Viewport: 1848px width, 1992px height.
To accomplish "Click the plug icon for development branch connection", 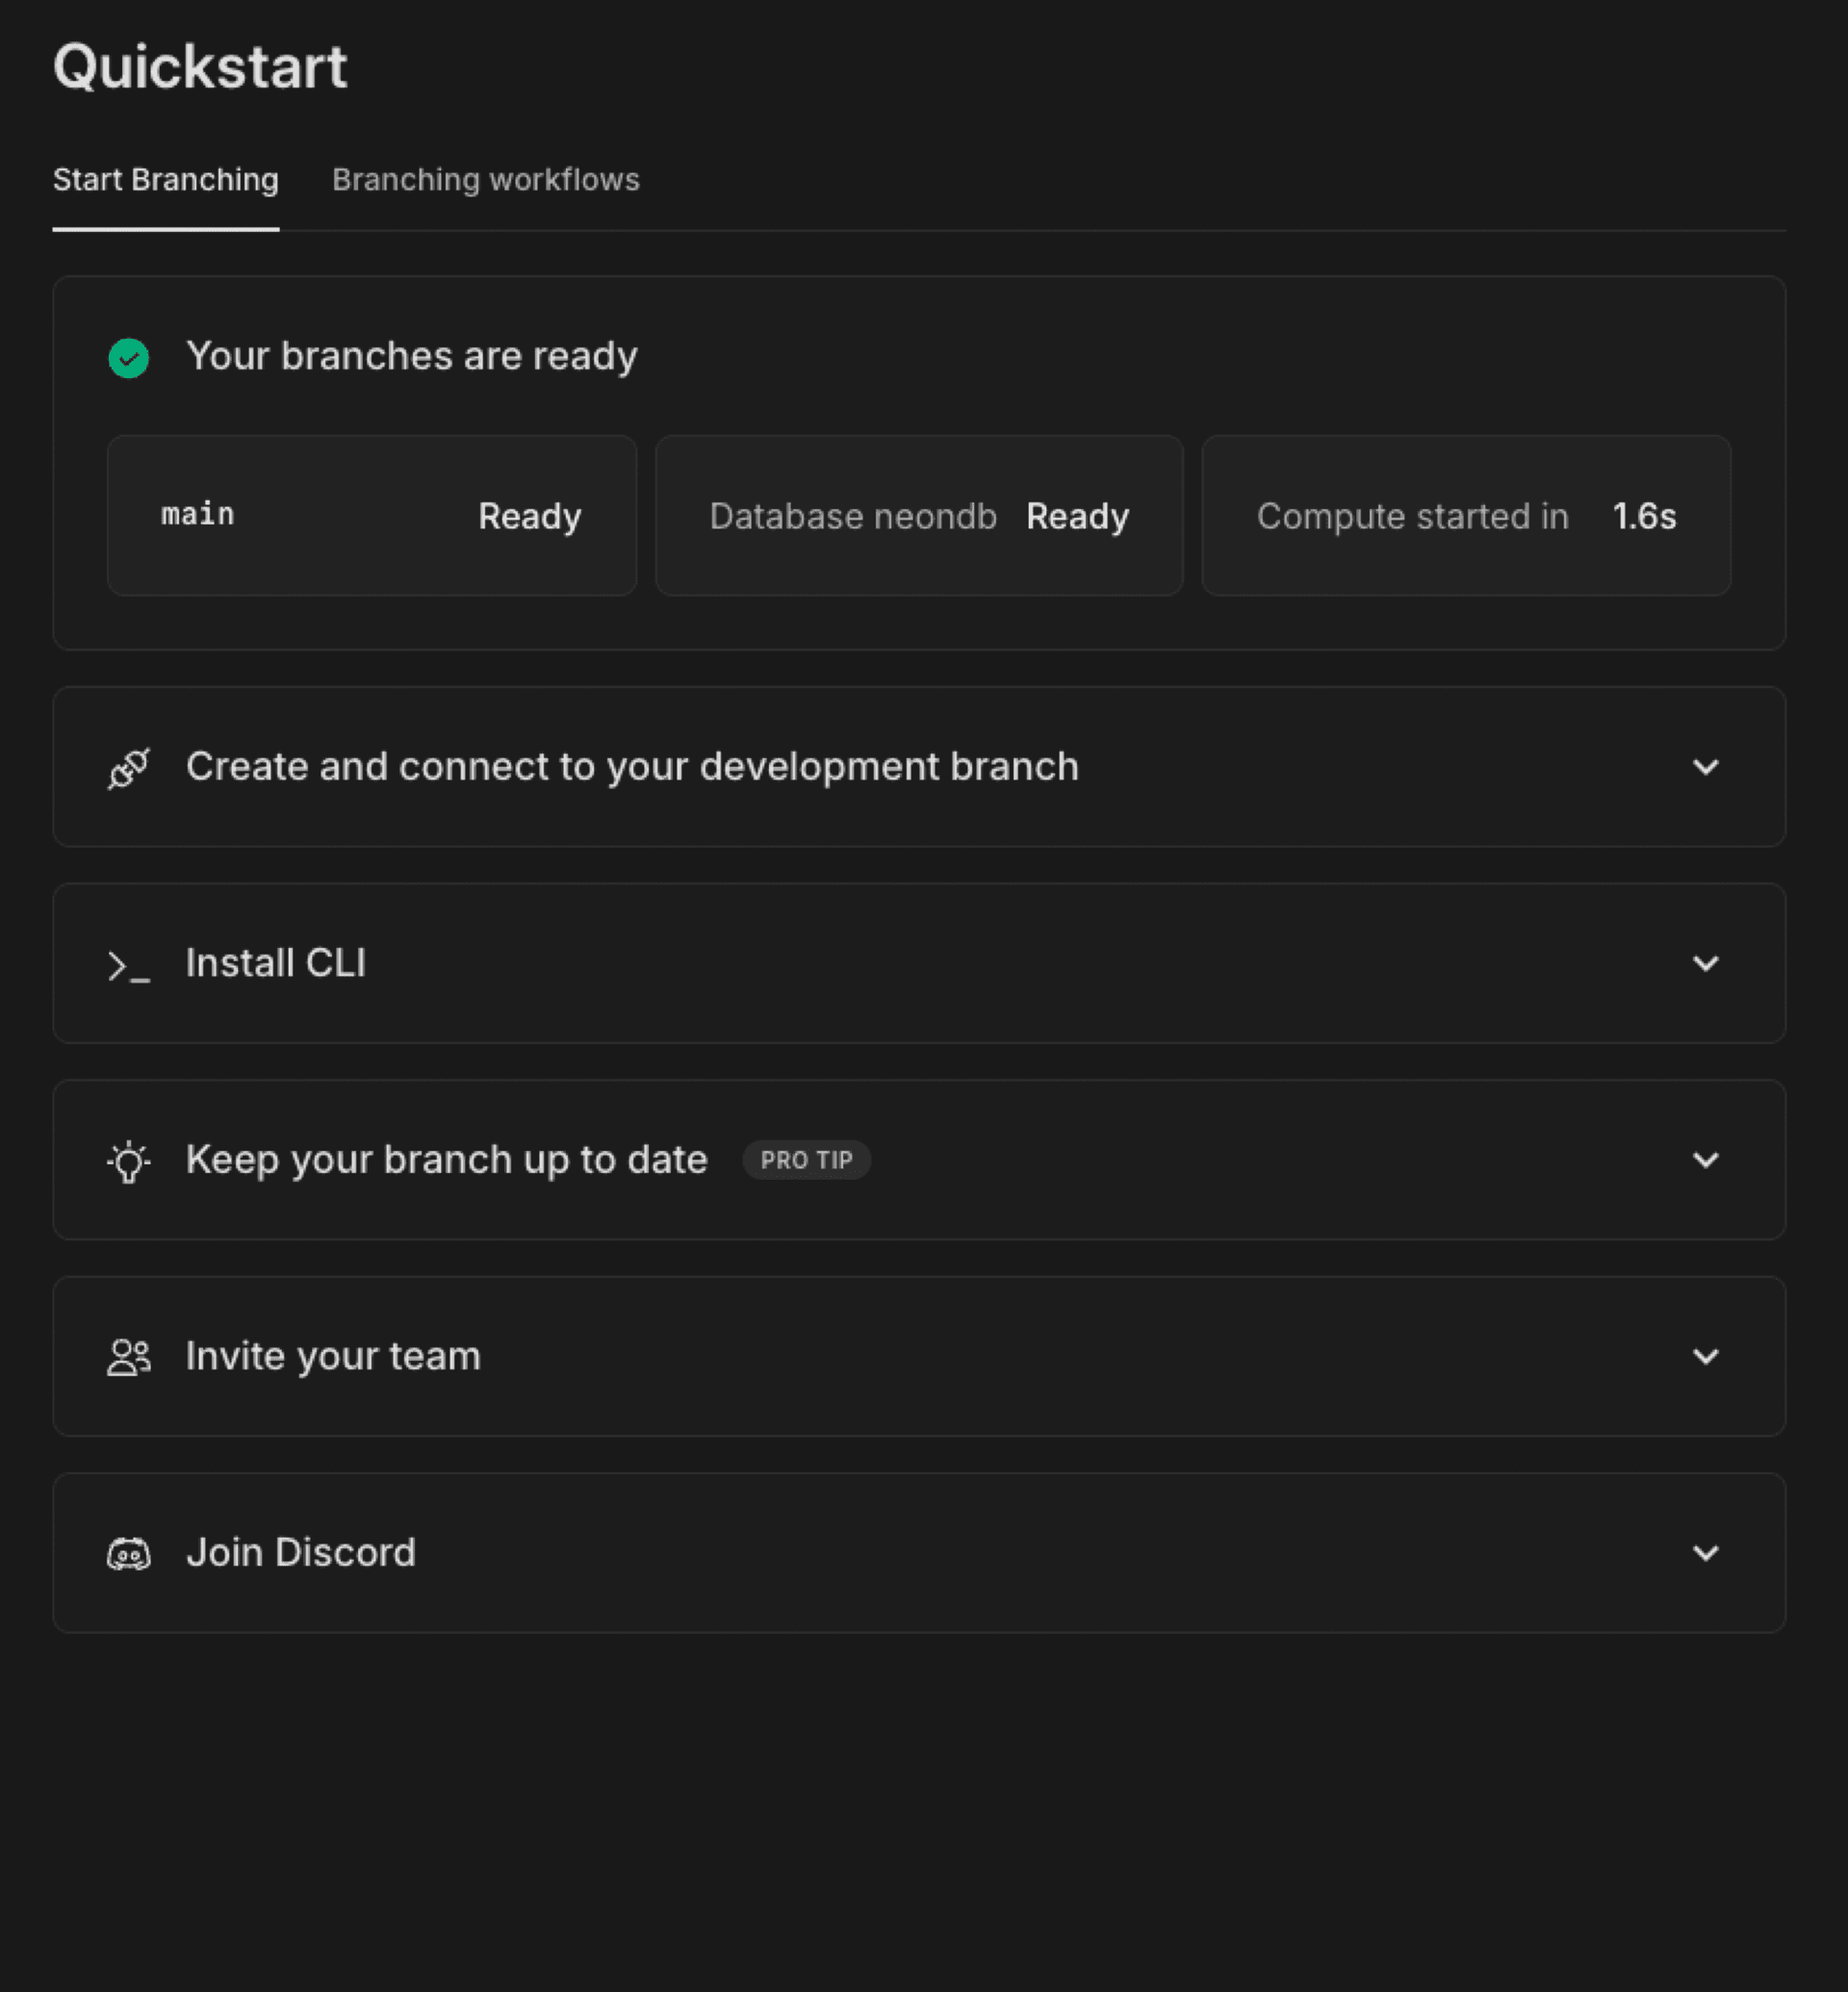I will pos(128,767).
